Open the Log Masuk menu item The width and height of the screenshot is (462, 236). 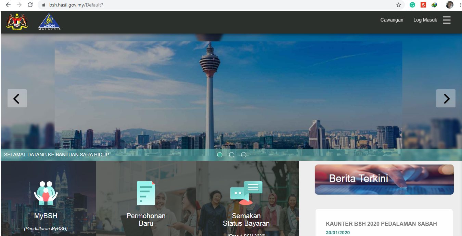(x=425, y=20)
